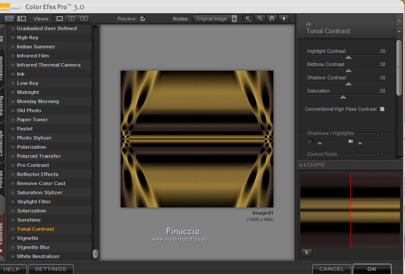Choose the Solarization filter from list
The image size is (405, 274).
[32, 211]
